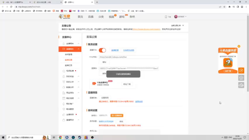
Task: Click the stream key input field
Action: coord(129,68)
